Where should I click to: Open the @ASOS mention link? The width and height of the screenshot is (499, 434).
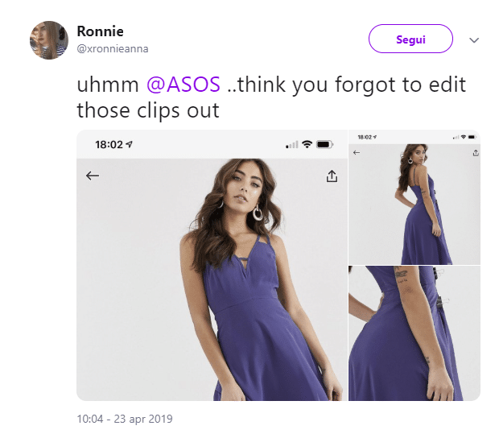[x=183, y=85]
